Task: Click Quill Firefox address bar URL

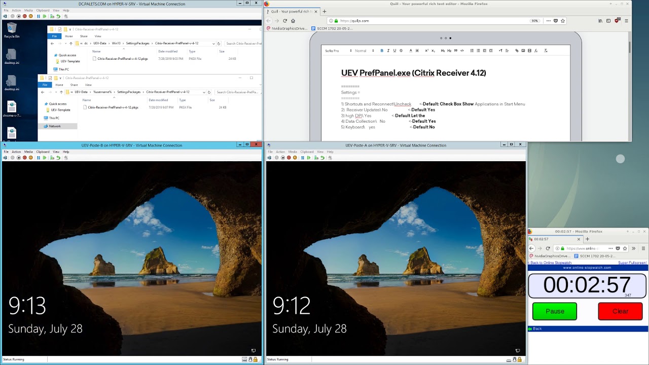Action: [x=354, y=21]
